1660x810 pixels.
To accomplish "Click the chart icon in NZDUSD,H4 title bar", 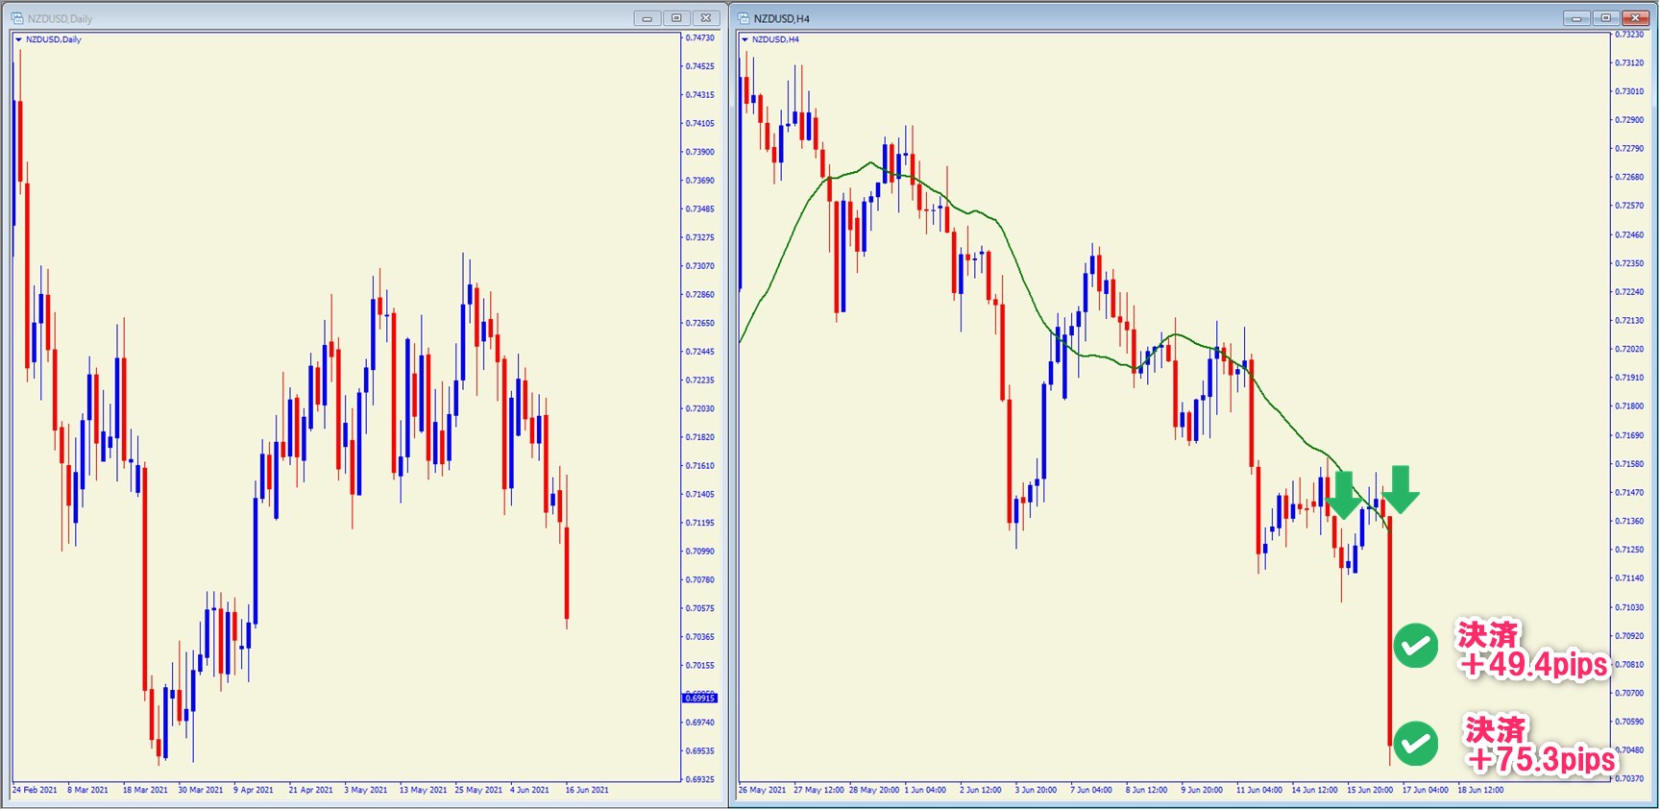I will pos(743,18).
